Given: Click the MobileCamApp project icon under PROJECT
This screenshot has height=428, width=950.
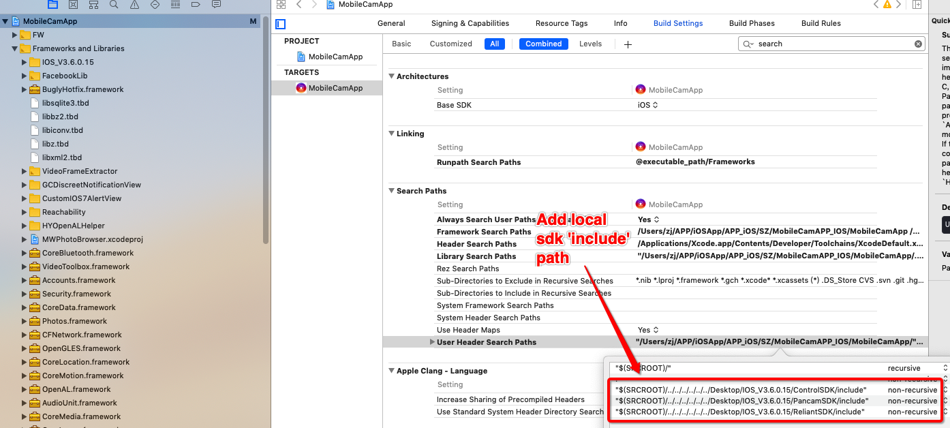Looking at the screenshot, I should coord(301,57).
